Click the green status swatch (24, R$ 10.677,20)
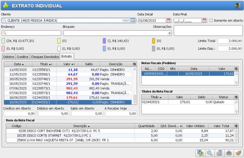This screenshot has height=158, width=244. (x=3, y=41)
